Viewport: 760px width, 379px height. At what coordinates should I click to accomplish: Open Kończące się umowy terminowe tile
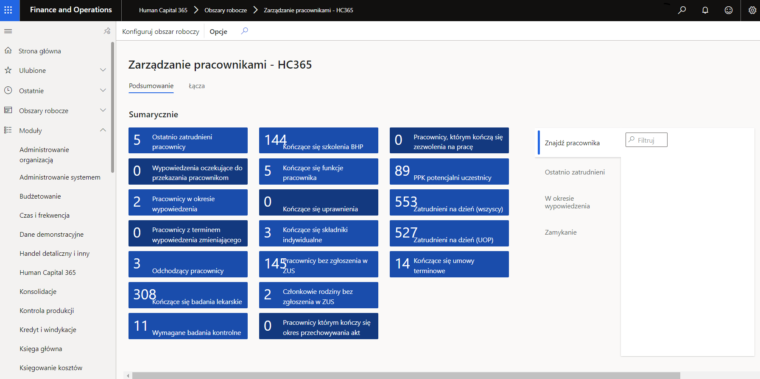[x=449, y=264]
